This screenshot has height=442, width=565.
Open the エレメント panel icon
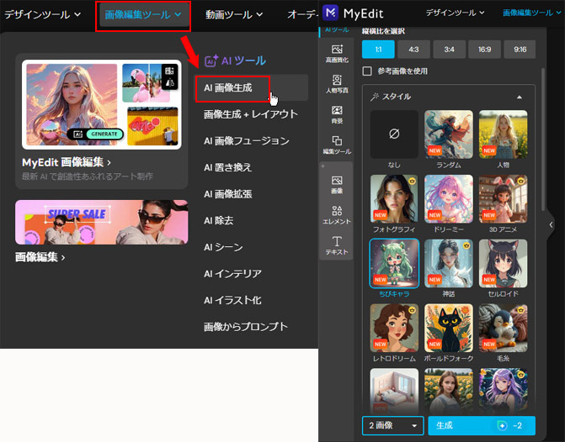[x=337, y=214]
